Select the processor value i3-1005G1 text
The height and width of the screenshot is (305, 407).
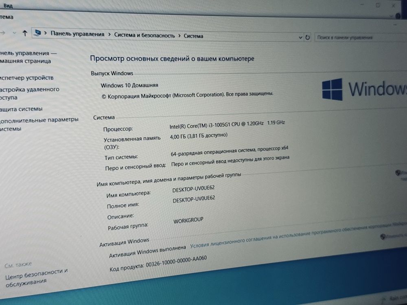tap(227, 124)
